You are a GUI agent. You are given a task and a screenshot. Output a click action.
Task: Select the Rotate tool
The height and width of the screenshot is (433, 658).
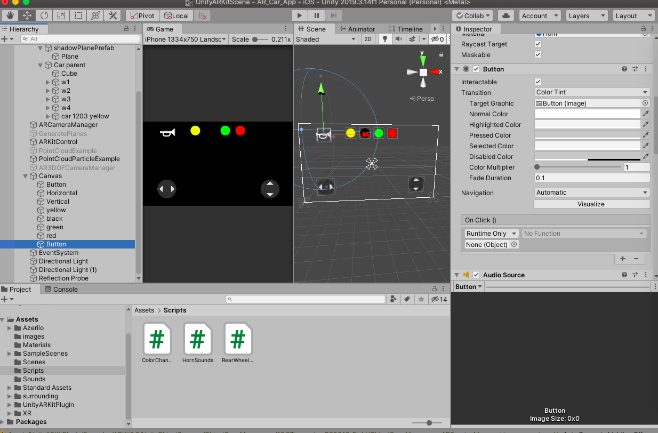tap(44, 15)
